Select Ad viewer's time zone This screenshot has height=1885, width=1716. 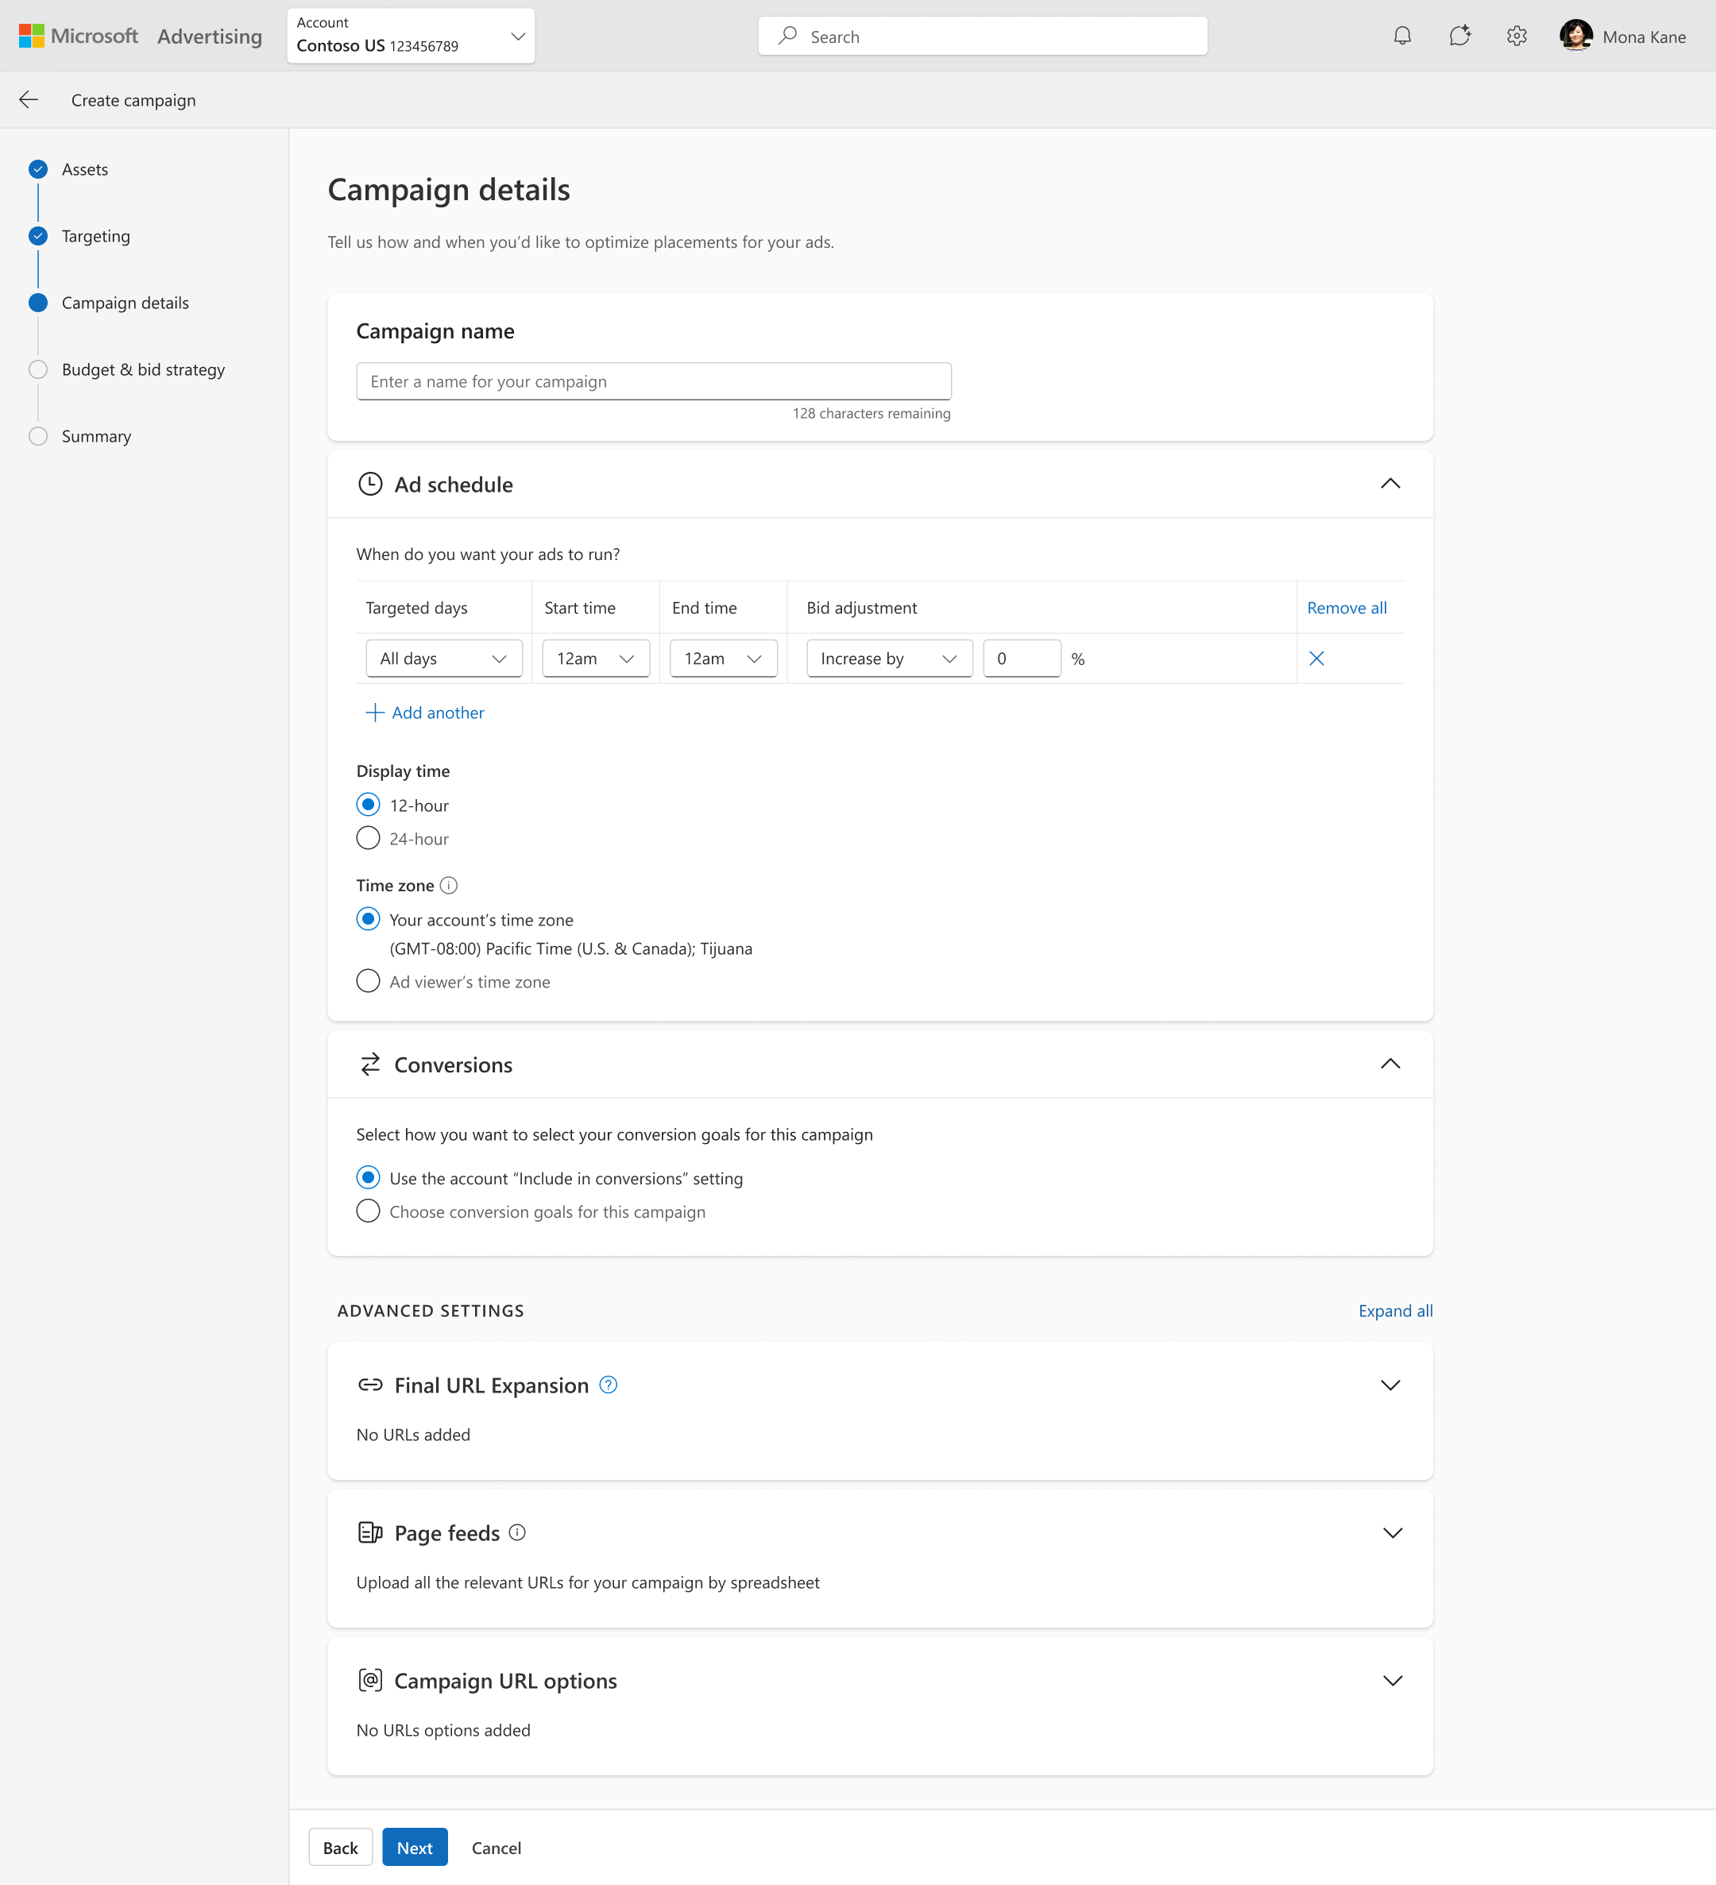pyautogui.click(x=369, y=981)
